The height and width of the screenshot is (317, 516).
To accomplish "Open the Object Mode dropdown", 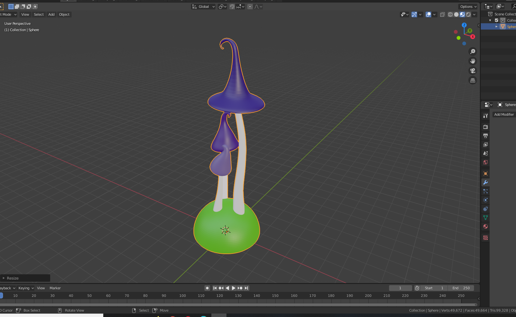I will [8, 14].
